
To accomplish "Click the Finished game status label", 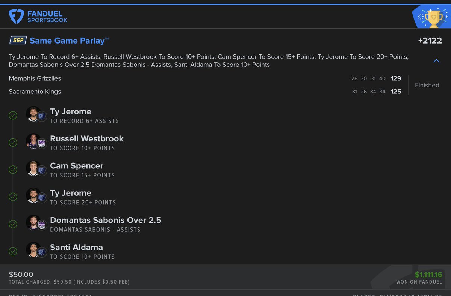I will click(x=427, y=85).
